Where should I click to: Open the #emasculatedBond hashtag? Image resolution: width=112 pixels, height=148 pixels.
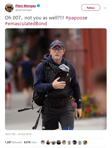[26, 23]
